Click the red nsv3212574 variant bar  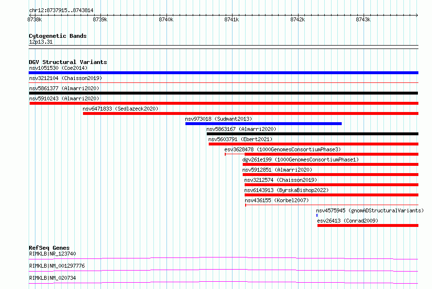pos(332,185)
